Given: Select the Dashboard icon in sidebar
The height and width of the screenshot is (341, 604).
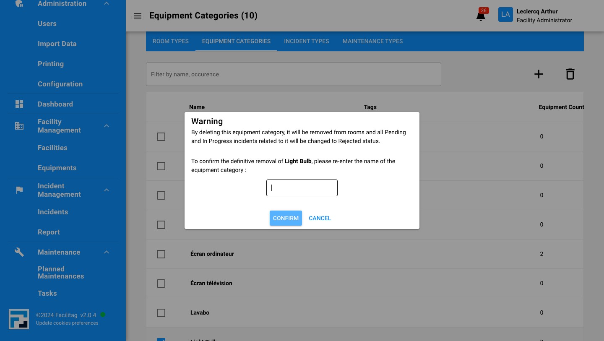Looking at the screenshot, I should pyautogui.click(x=19, y=104).
